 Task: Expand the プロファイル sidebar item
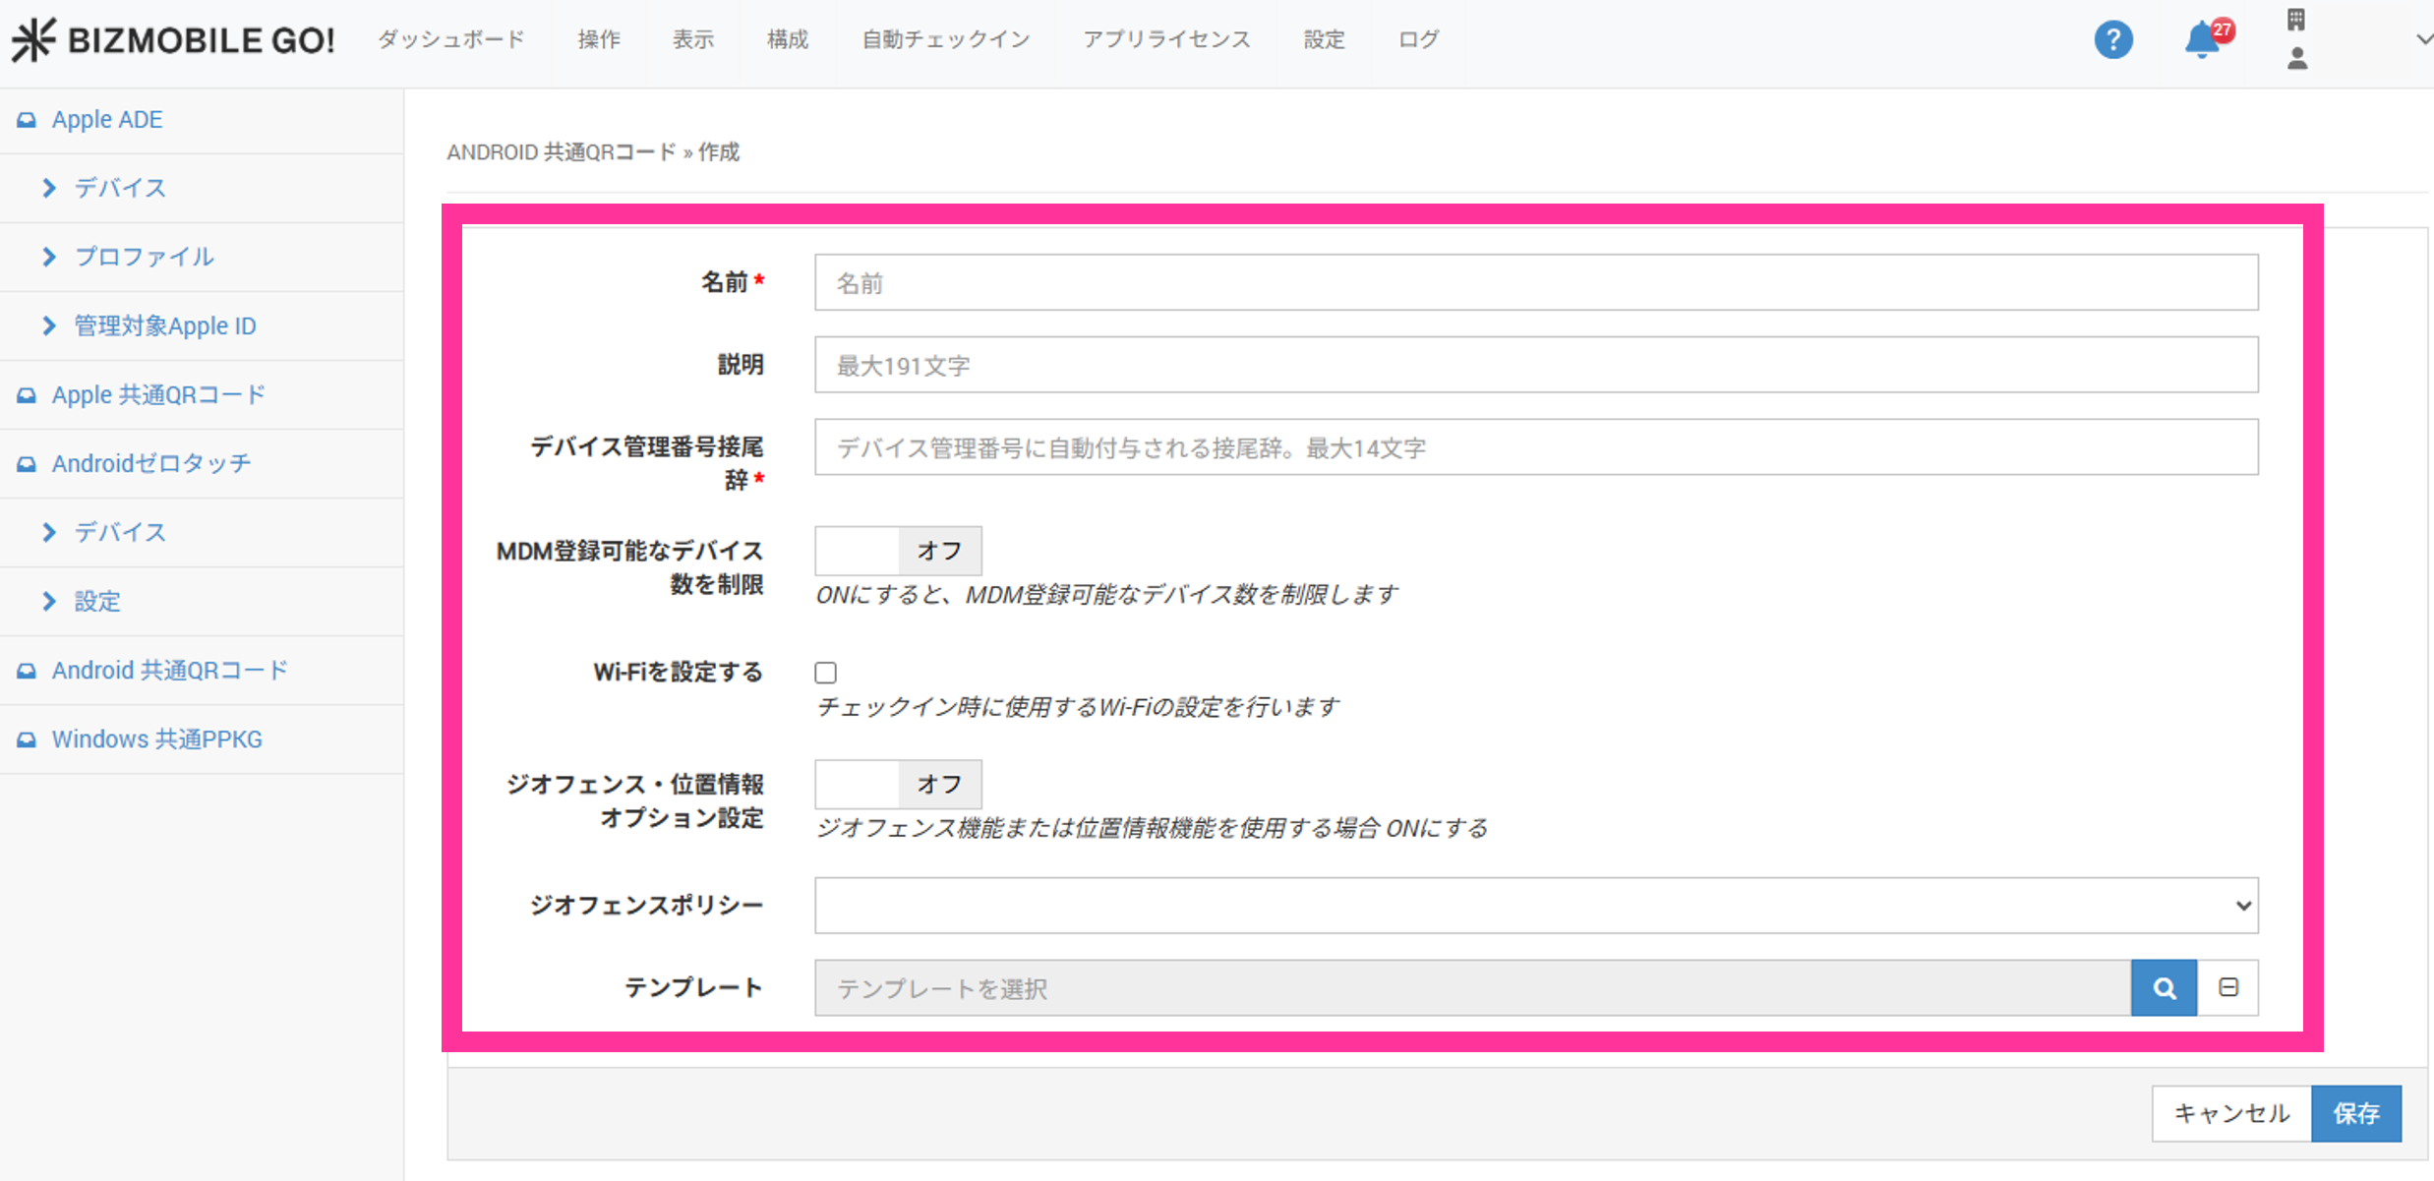(144, 257)
